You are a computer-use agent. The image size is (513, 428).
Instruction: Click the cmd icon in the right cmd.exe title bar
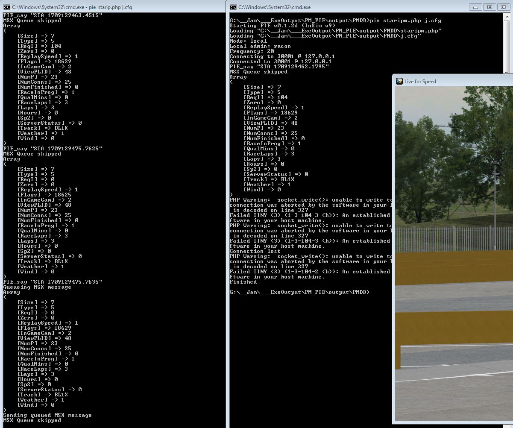tap(233, 7)
